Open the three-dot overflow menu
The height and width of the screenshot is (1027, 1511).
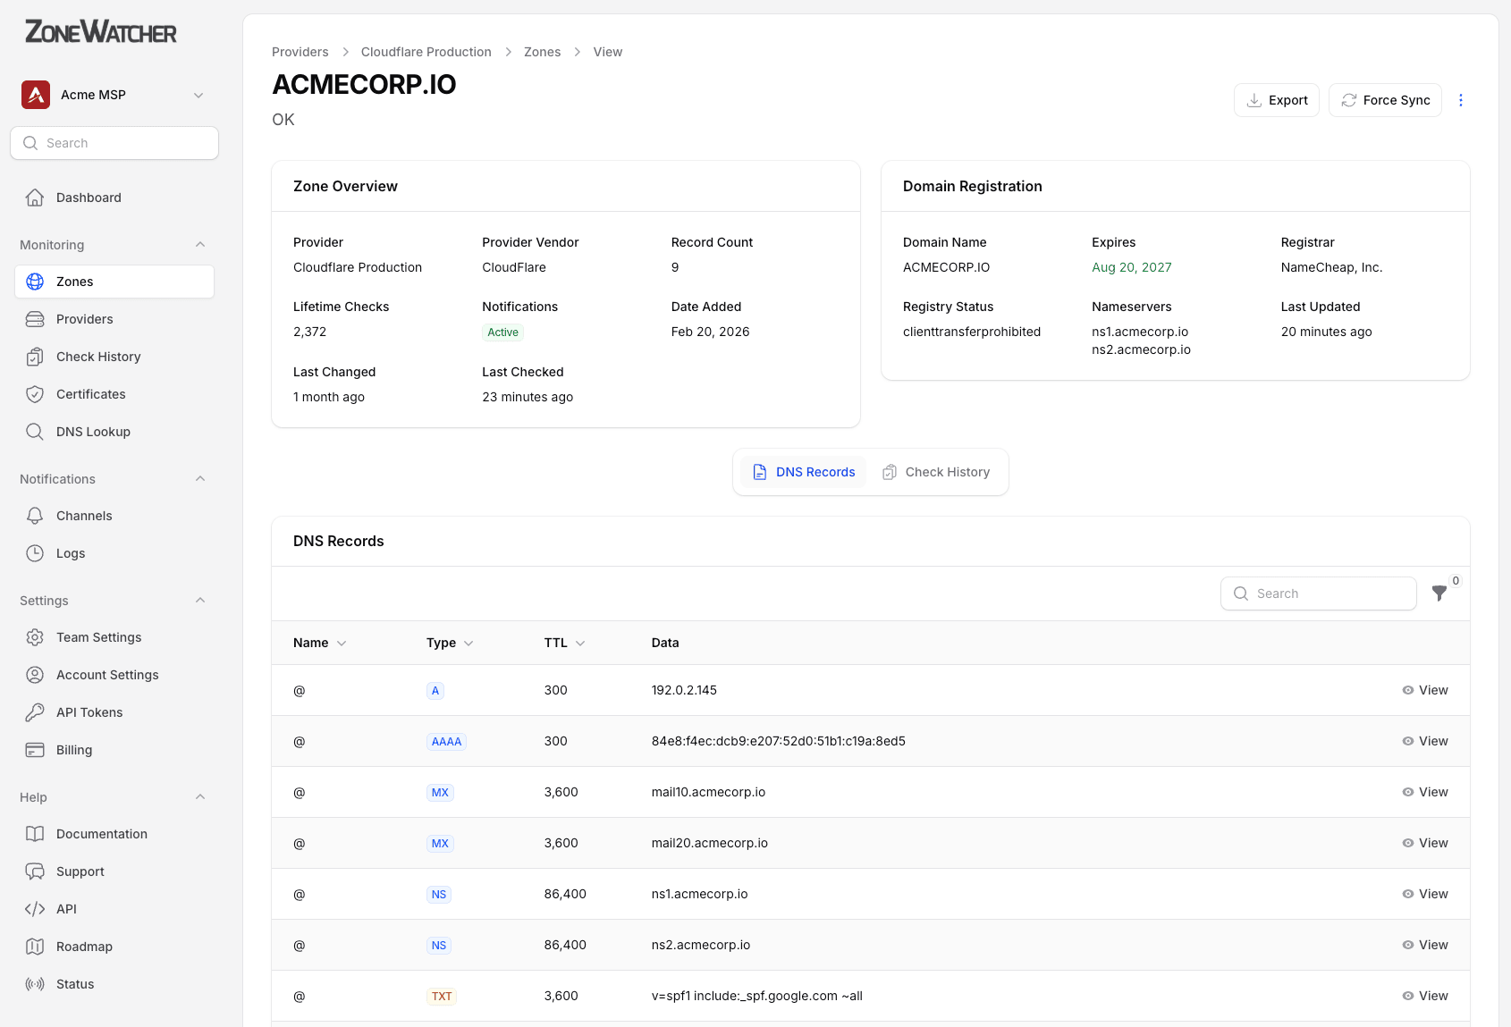1461,100
